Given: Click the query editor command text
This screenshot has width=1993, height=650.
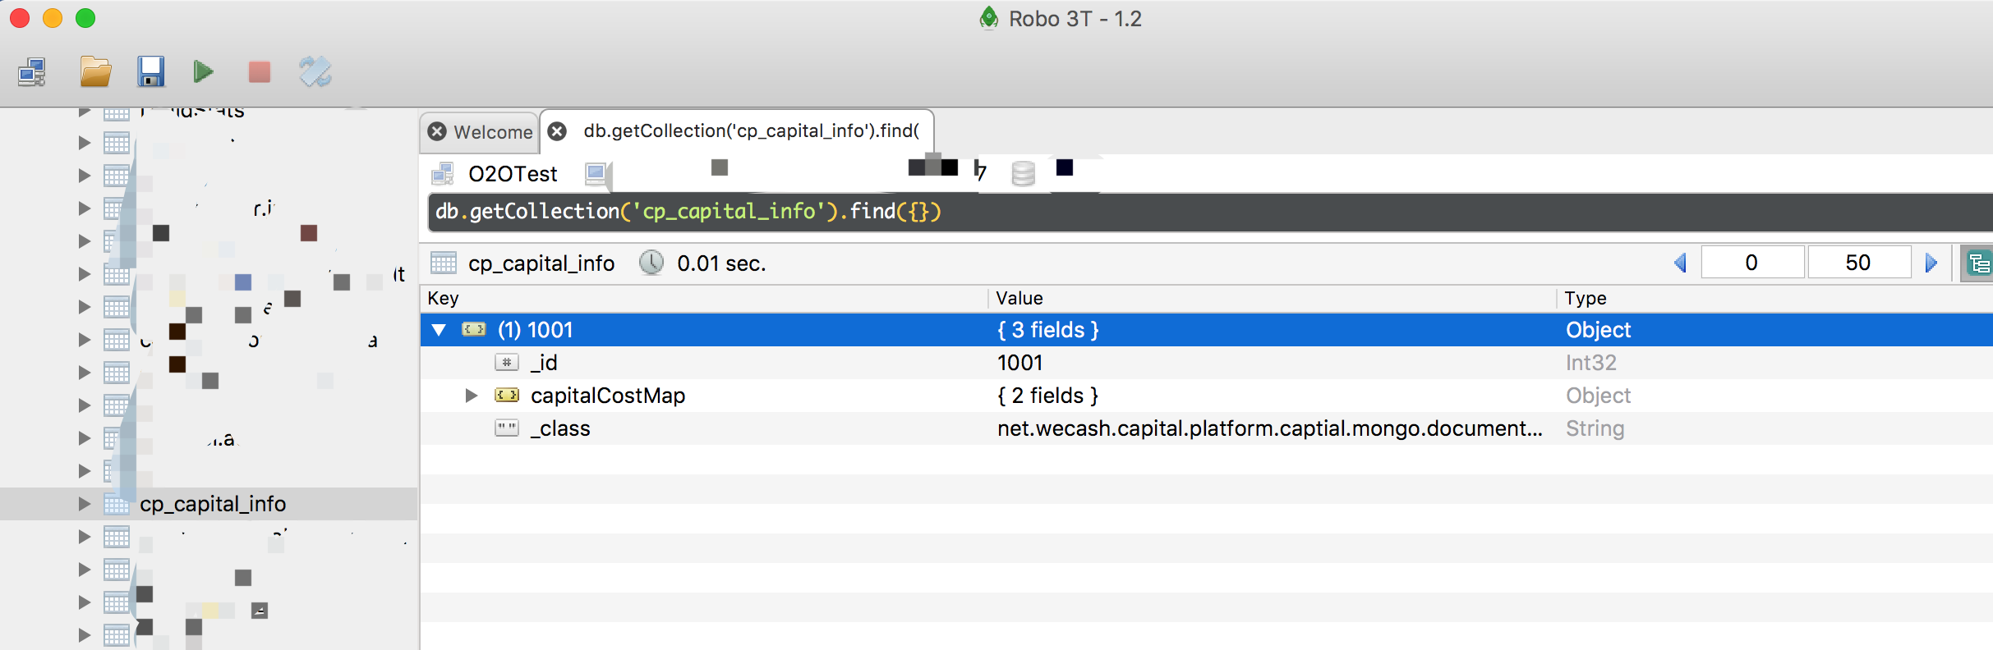Looking at the screenshot, I should click(x=688, y=212).
